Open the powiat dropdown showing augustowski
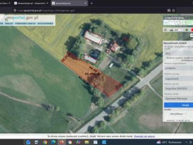 click(x=179, y=79)
